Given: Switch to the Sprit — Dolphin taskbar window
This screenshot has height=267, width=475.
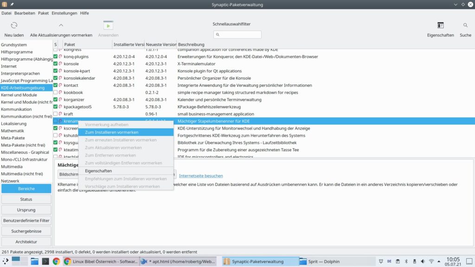Looking at the screenshot, I should 336,261.
